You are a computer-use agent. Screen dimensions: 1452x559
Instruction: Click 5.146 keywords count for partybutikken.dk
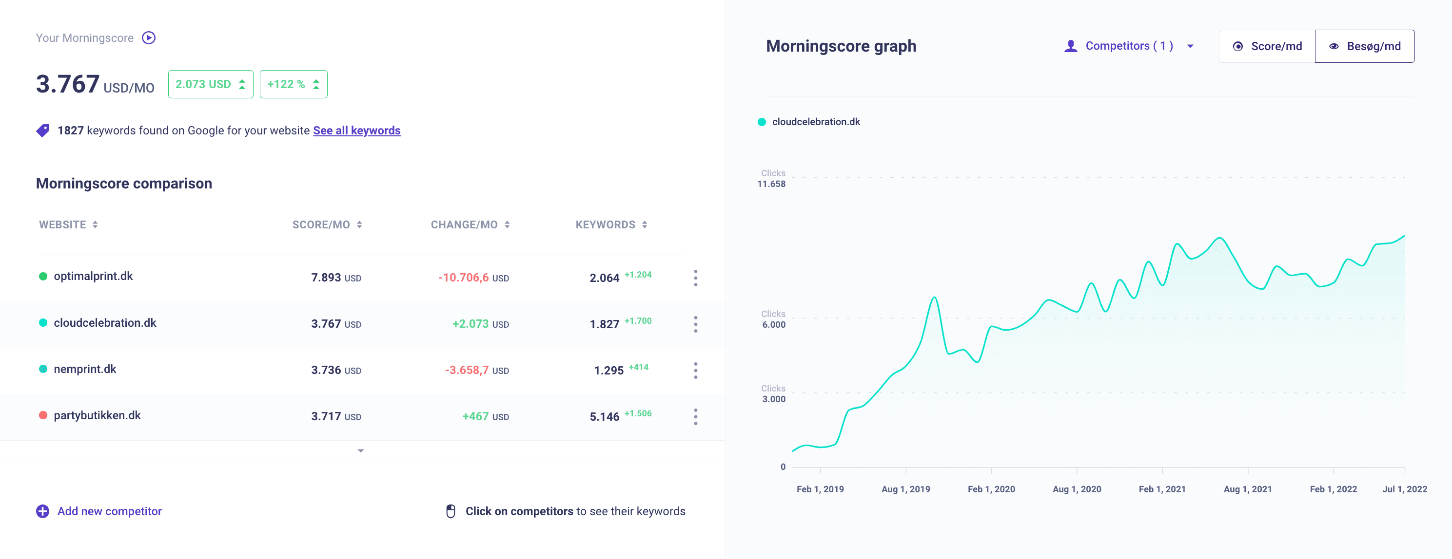tap(604, 417)
